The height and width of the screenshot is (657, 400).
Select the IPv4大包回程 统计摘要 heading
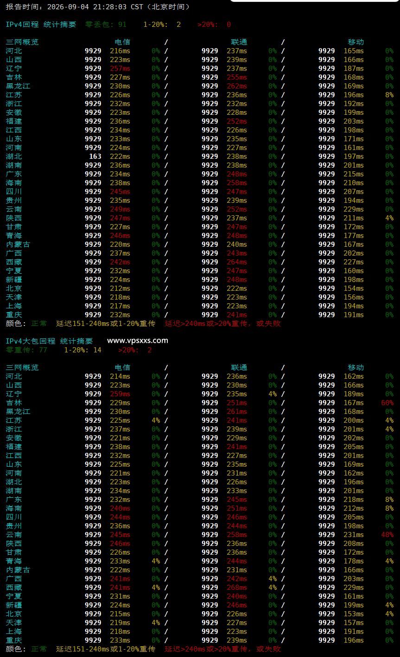(49, 341)
